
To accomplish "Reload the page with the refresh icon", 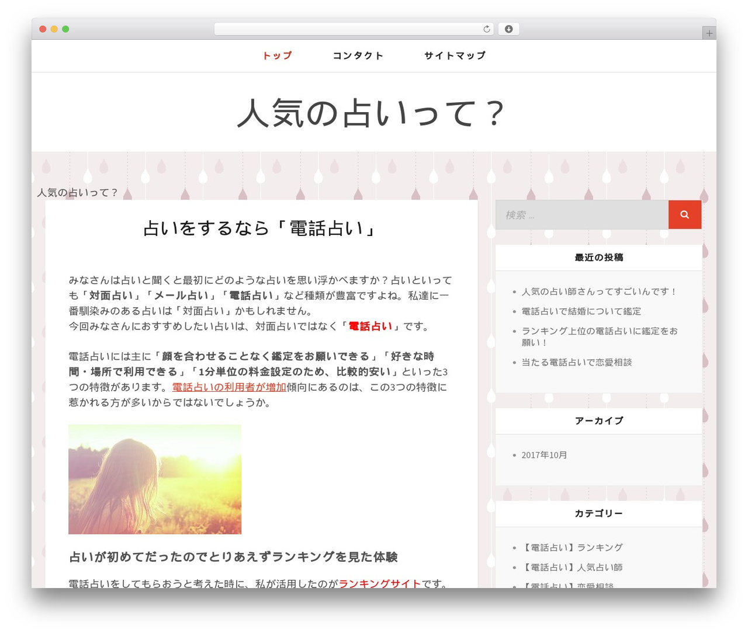I will 486,29.
